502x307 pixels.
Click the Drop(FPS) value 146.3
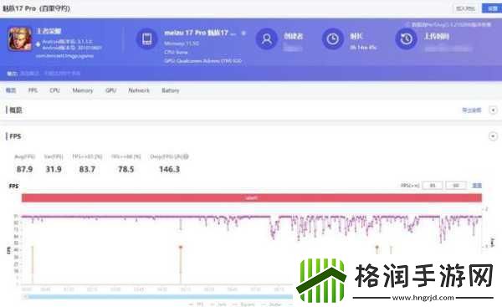tap(169, 169)
